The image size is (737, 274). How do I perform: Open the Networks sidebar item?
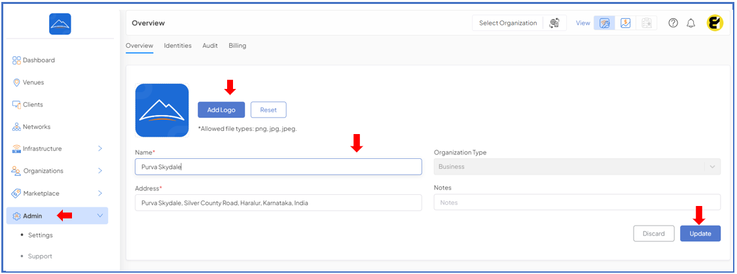click(x=37, y=127)
